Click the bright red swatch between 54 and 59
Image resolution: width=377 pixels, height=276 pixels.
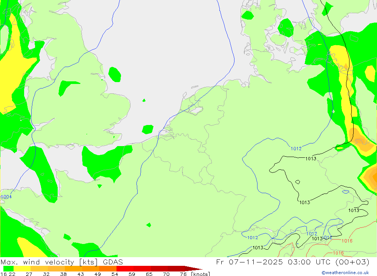click(x=125, y=268)
